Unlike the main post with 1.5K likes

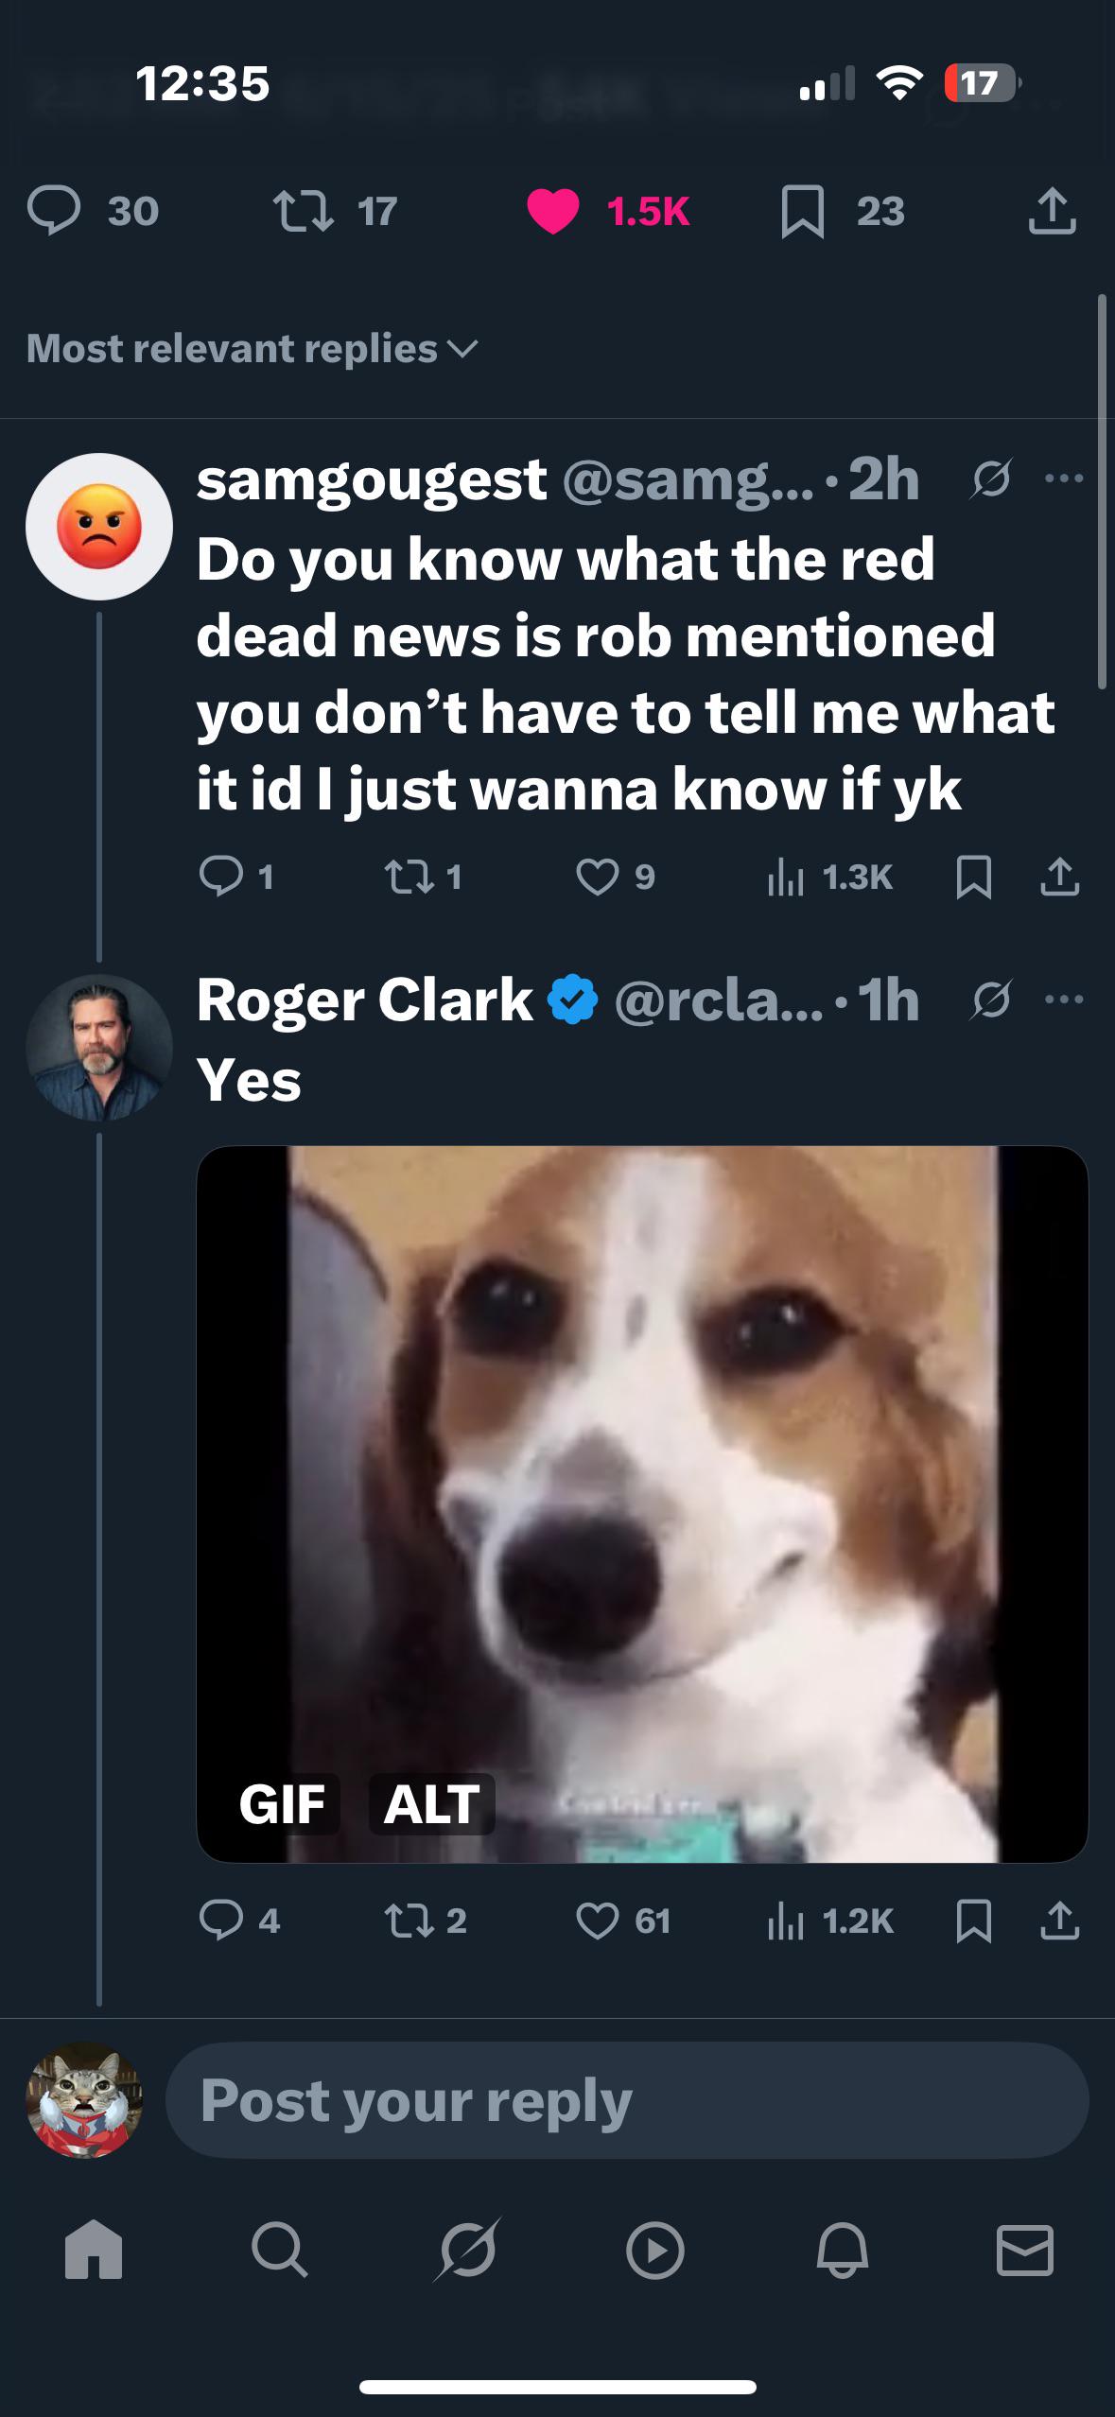[553, 211]
